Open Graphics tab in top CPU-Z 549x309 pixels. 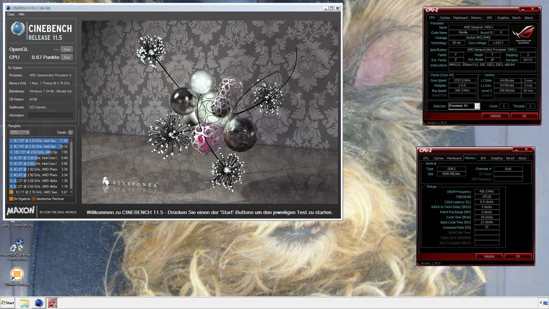tap(503, 18)
